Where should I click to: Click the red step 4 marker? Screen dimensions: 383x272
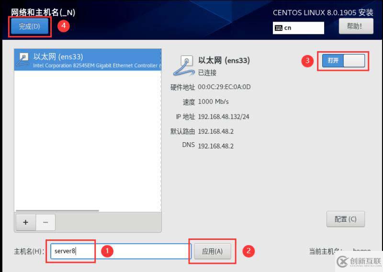coord(64,26)
